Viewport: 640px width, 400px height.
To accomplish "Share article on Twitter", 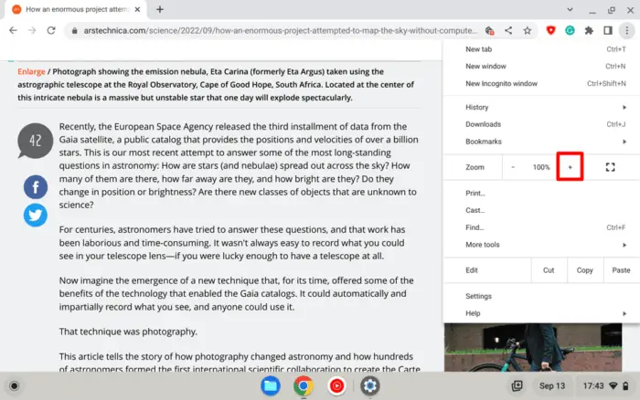I will (x=36, y=215).
